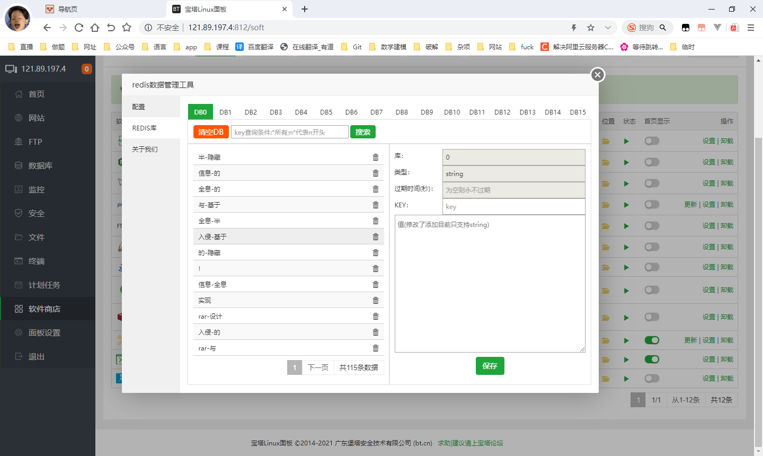
Task: Click the orange 清空DB button
Action: pyautogui.click(x=211, y=132)
